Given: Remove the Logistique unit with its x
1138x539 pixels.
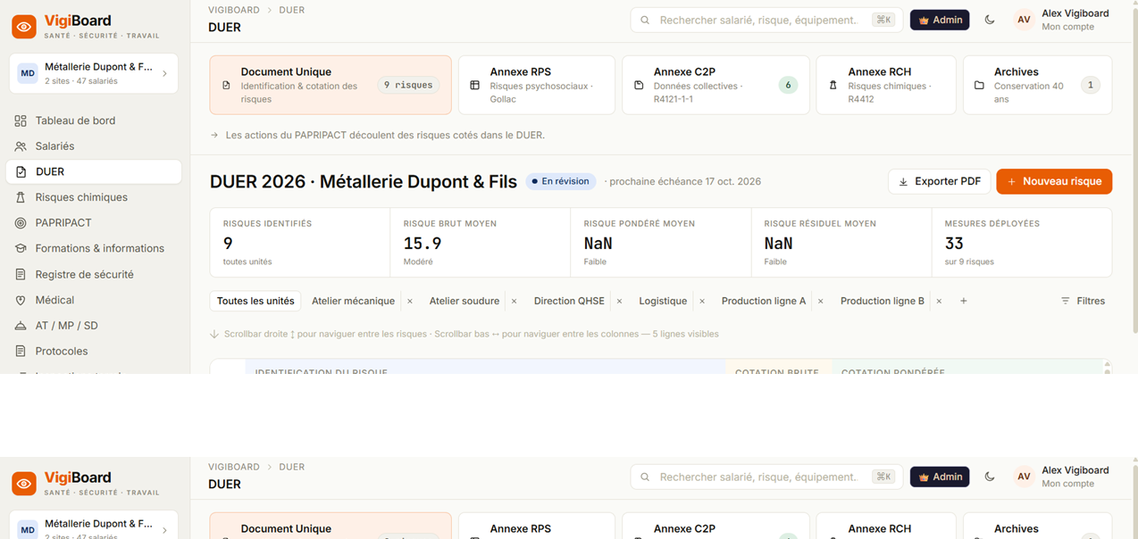Looking at the screenshot, I should coord(702,302).
